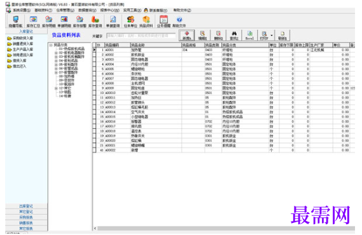Open the 往来单位 business partners icon

pyautogui.click(x=130, y=22)
